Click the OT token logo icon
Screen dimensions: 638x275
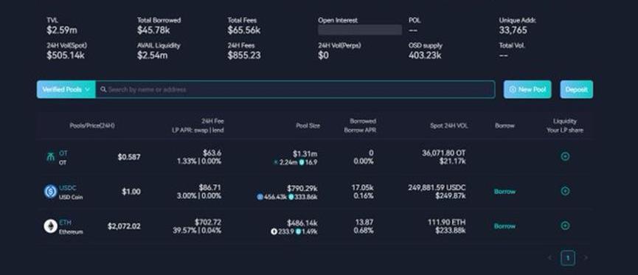click(x=50, y=157)
